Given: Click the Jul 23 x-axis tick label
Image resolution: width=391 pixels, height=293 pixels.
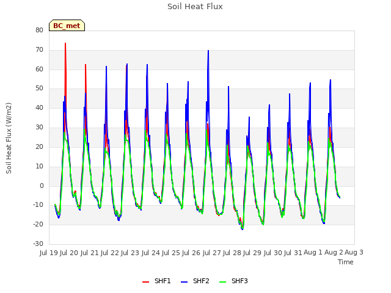Looking at the screenshot, I should (130, 253).
